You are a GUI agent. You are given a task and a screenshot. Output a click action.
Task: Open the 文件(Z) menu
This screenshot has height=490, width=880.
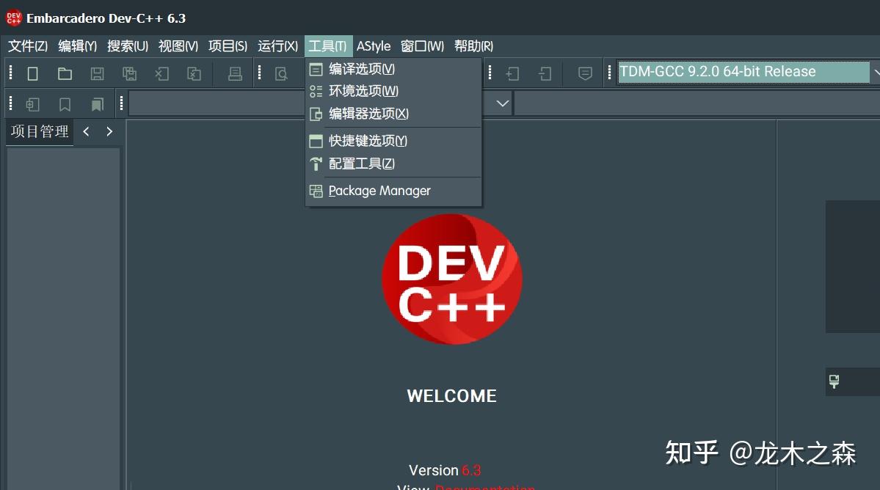pyautogui.click(x=27, y=46)
